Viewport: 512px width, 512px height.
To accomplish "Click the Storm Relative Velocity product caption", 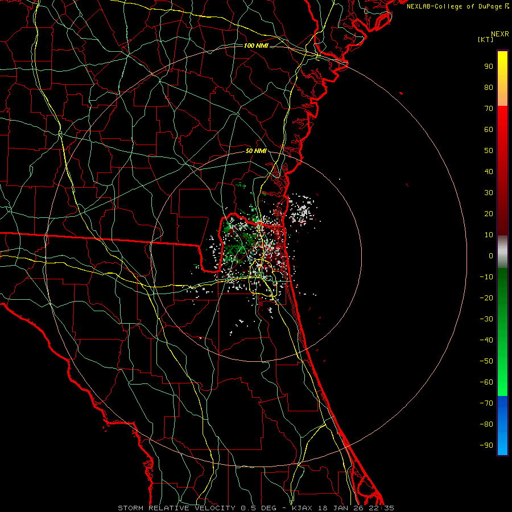I will [176, 508].
